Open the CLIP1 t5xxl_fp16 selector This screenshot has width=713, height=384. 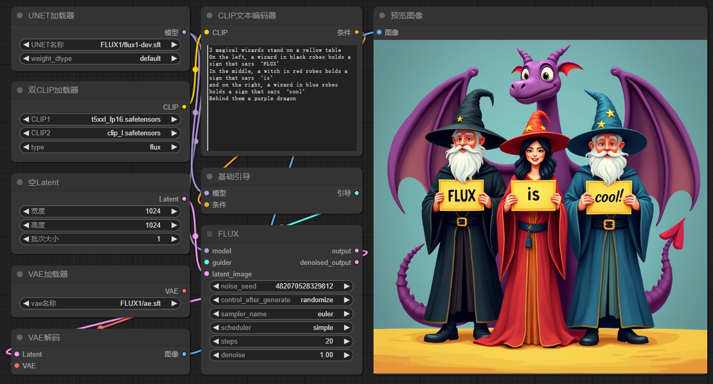coord(100,120)
